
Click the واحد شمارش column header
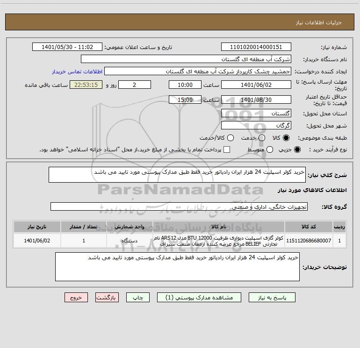(x=130, y=227)
